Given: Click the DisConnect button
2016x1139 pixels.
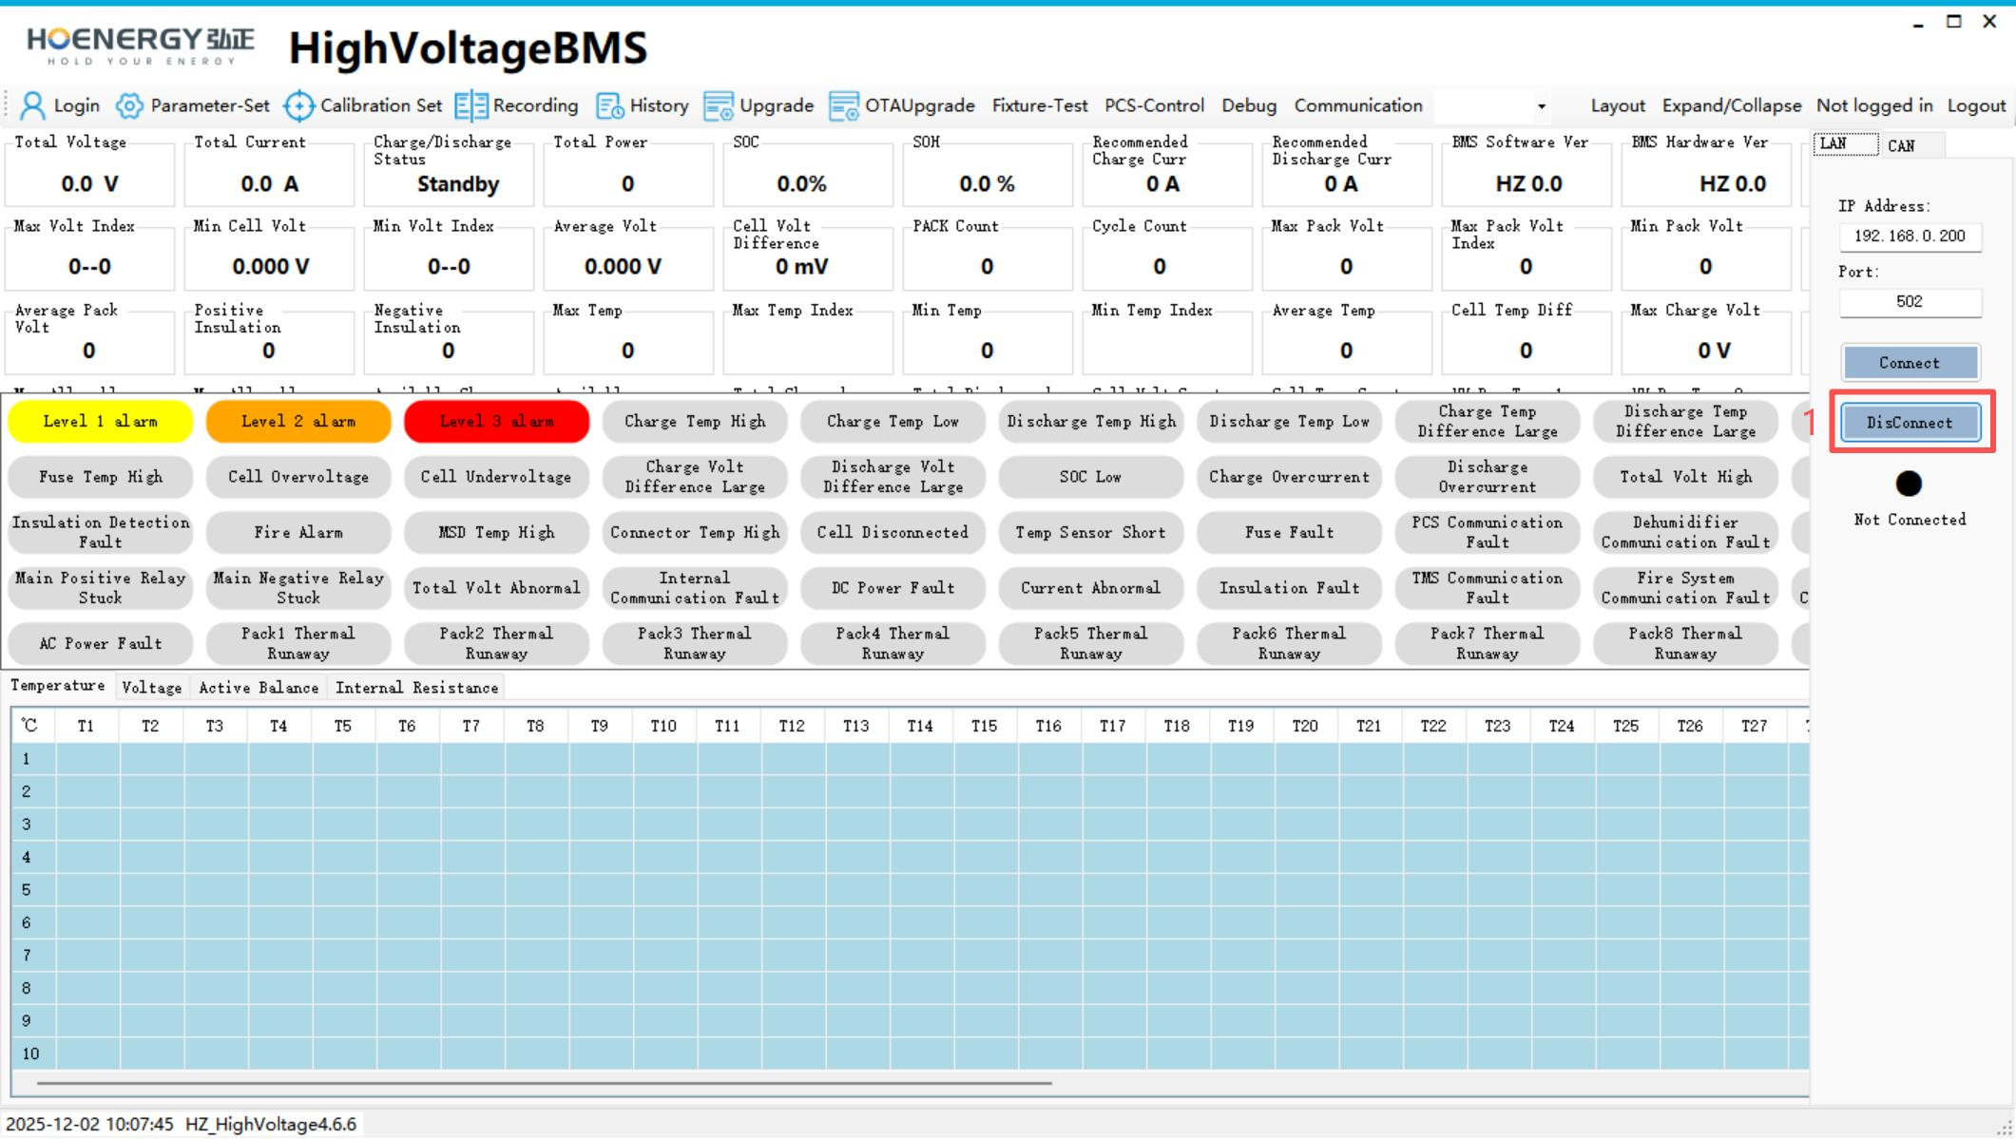Looking at the screenshot, I should tap(1910, 423).
